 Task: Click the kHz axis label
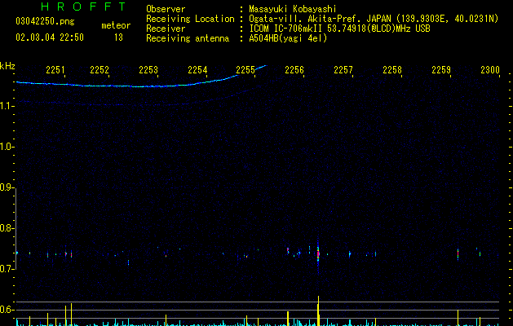click(7, 66)
